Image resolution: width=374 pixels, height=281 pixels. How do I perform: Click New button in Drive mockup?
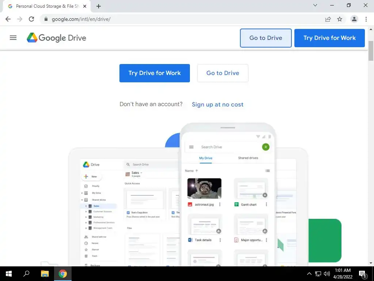92,177
